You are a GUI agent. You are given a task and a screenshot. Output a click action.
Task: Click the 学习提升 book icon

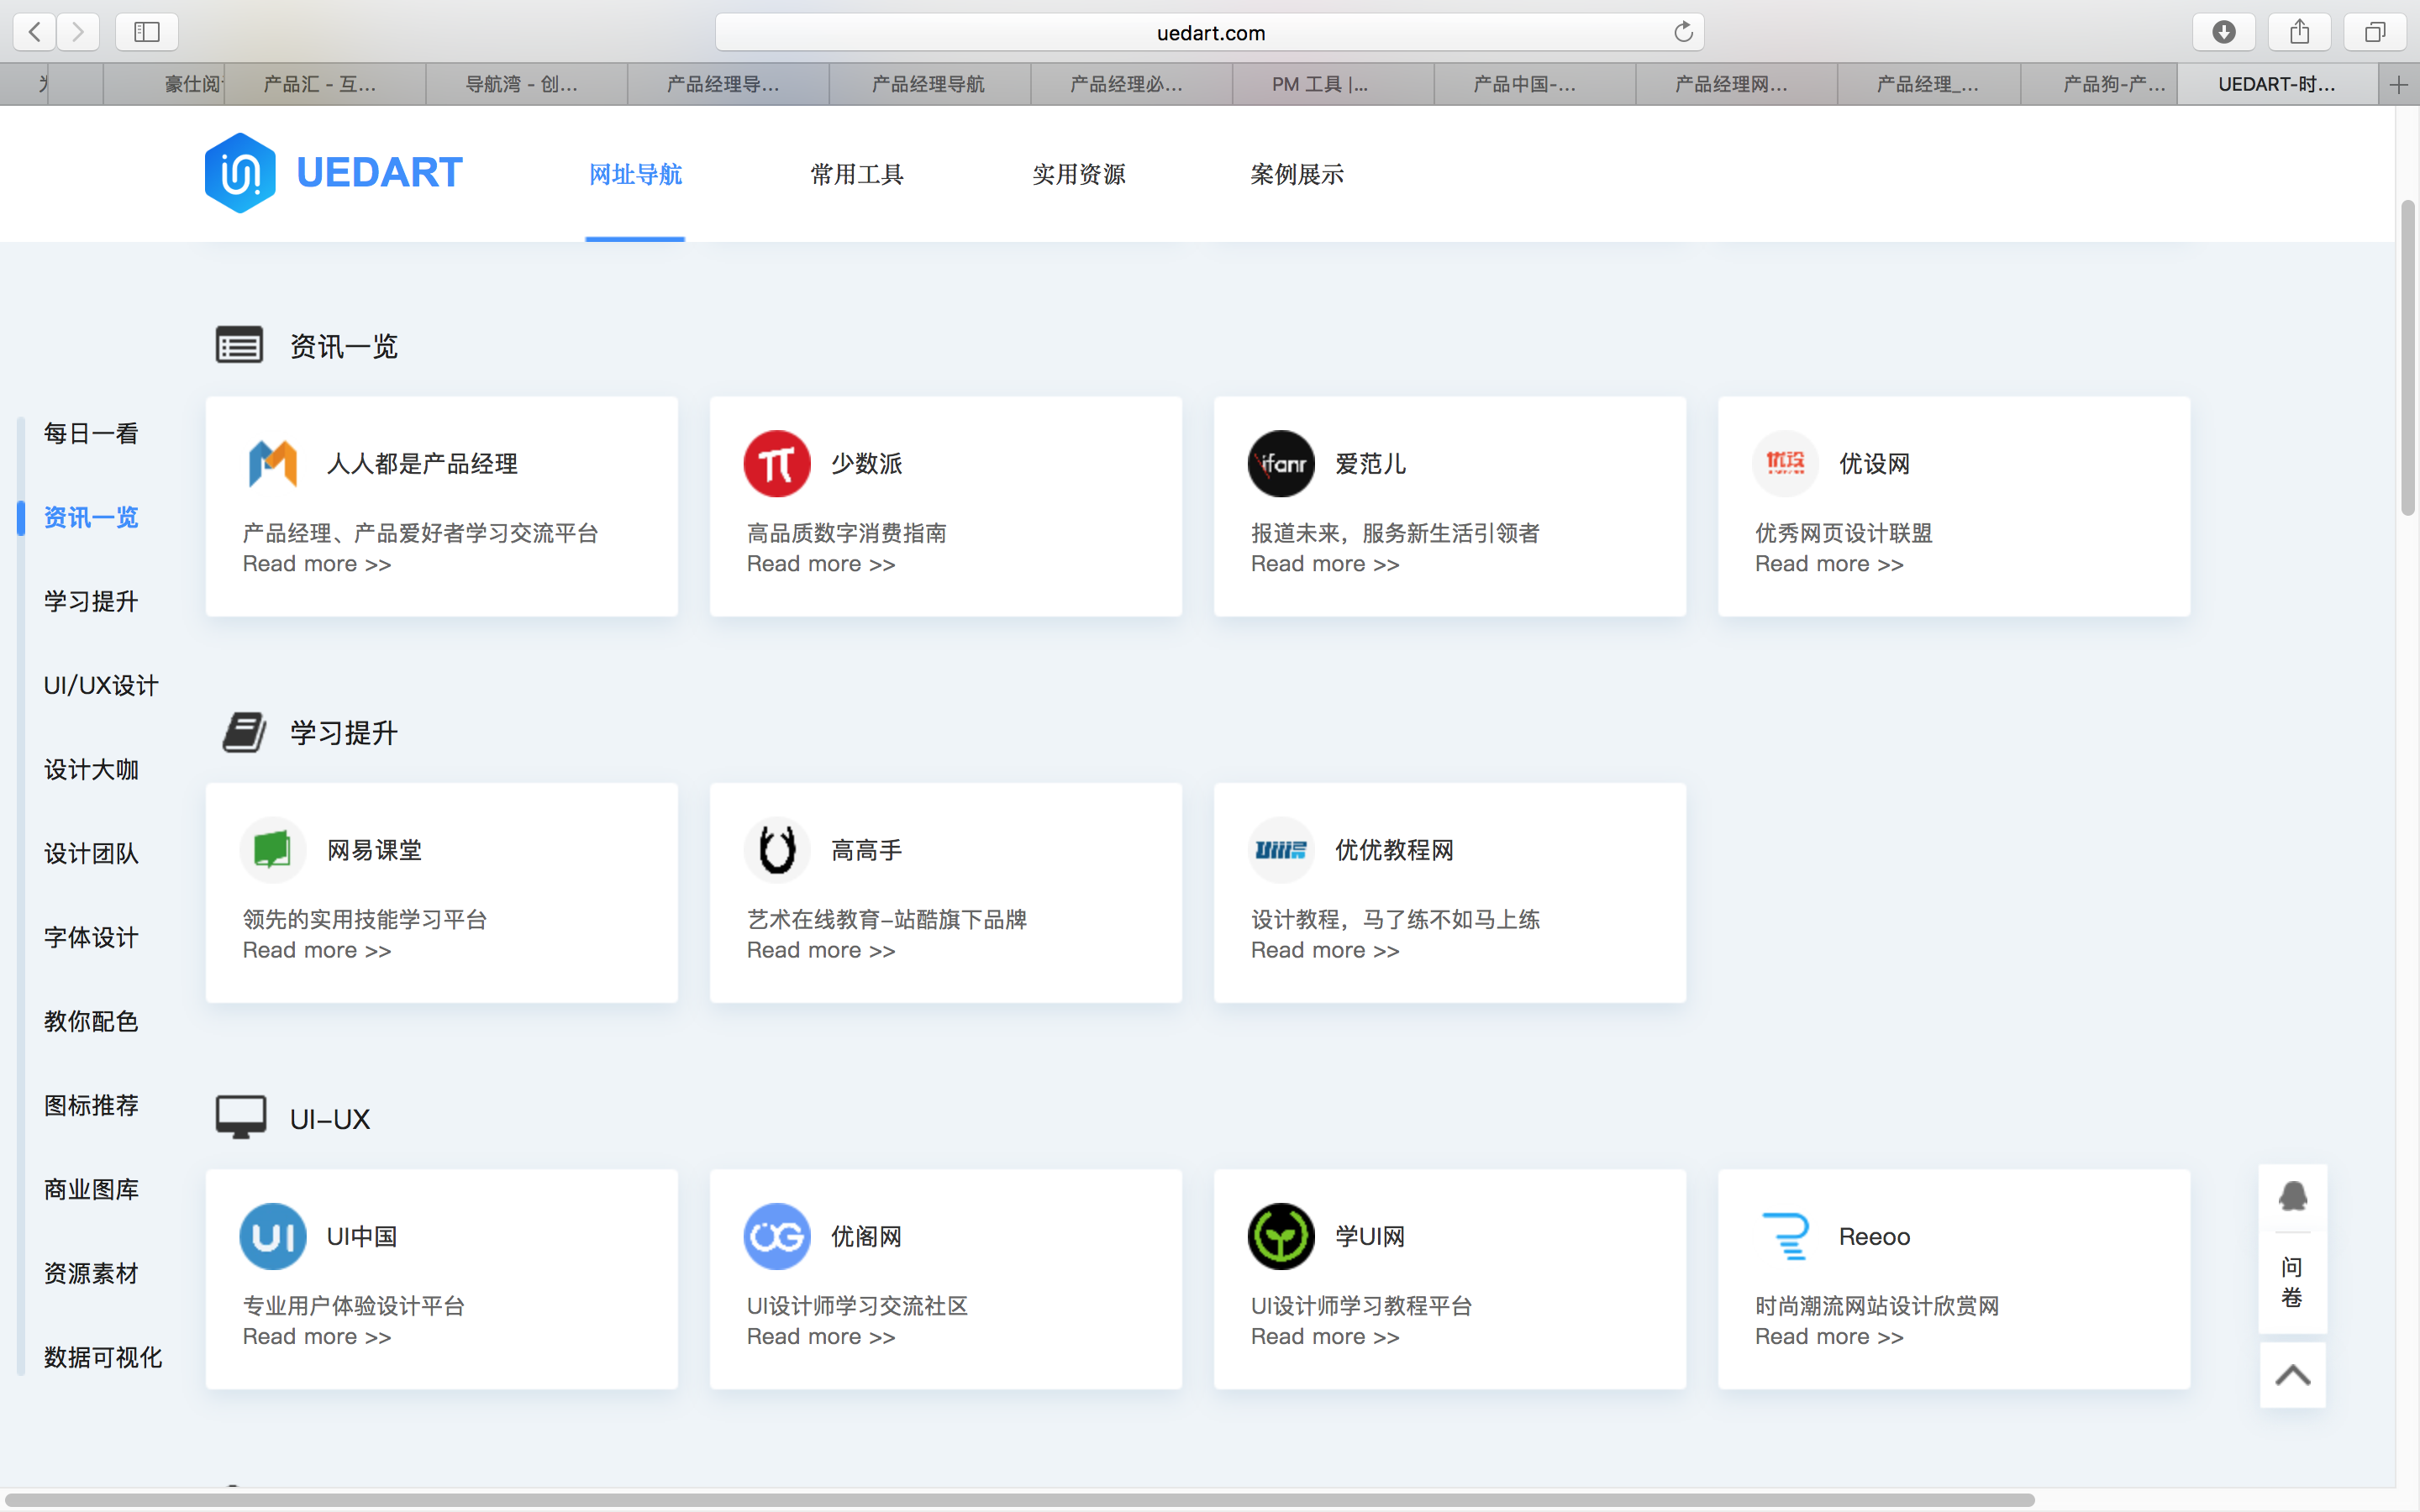tap(243, 732)
